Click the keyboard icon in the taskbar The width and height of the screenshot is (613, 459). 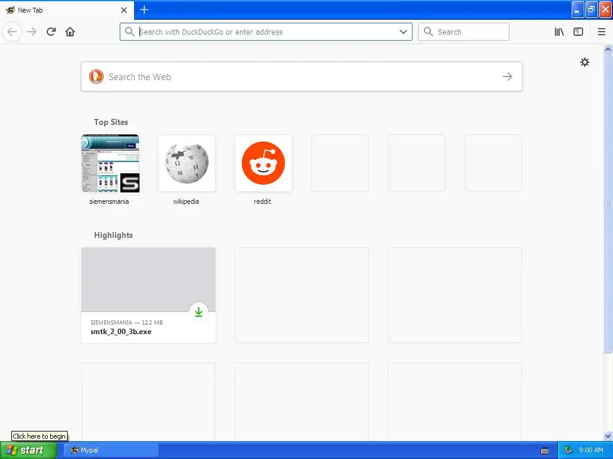click(545, 451)
